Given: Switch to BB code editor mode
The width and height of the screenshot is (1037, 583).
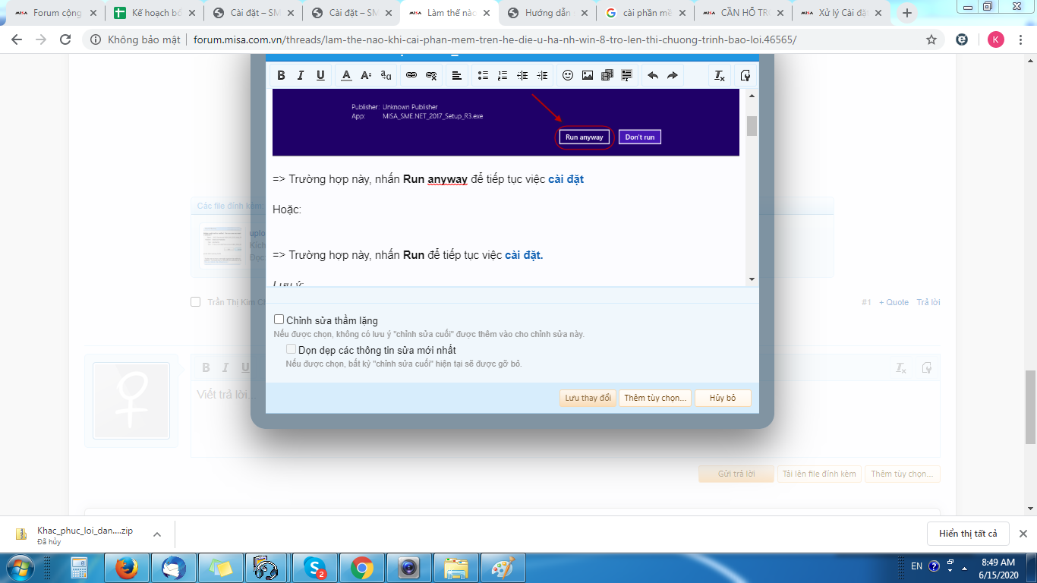Looking at the screenshot, I should coord(745,75).
